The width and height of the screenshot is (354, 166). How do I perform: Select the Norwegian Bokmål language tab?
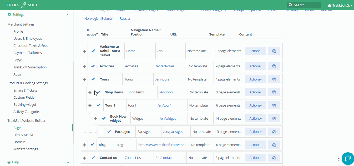click(98, 19)
